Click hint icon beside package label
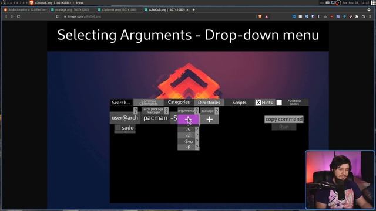 click(217, 111)
